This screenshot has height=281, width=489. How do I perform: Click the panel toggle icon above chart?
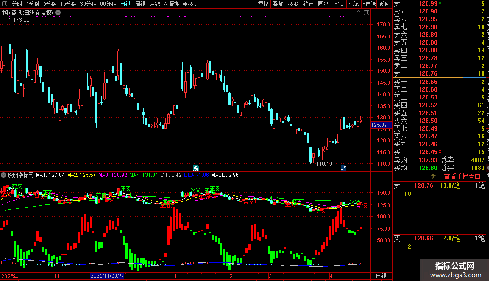coord(367,13)
